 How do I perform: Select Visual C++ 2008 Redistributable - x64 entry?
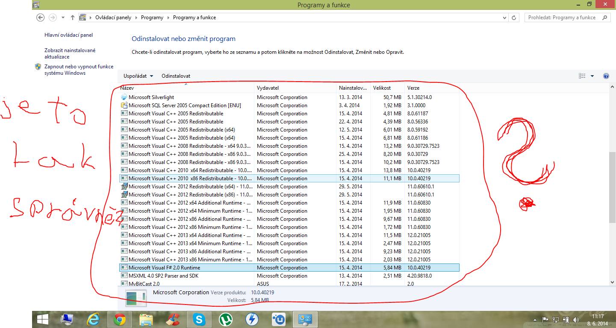click(289, 146)
